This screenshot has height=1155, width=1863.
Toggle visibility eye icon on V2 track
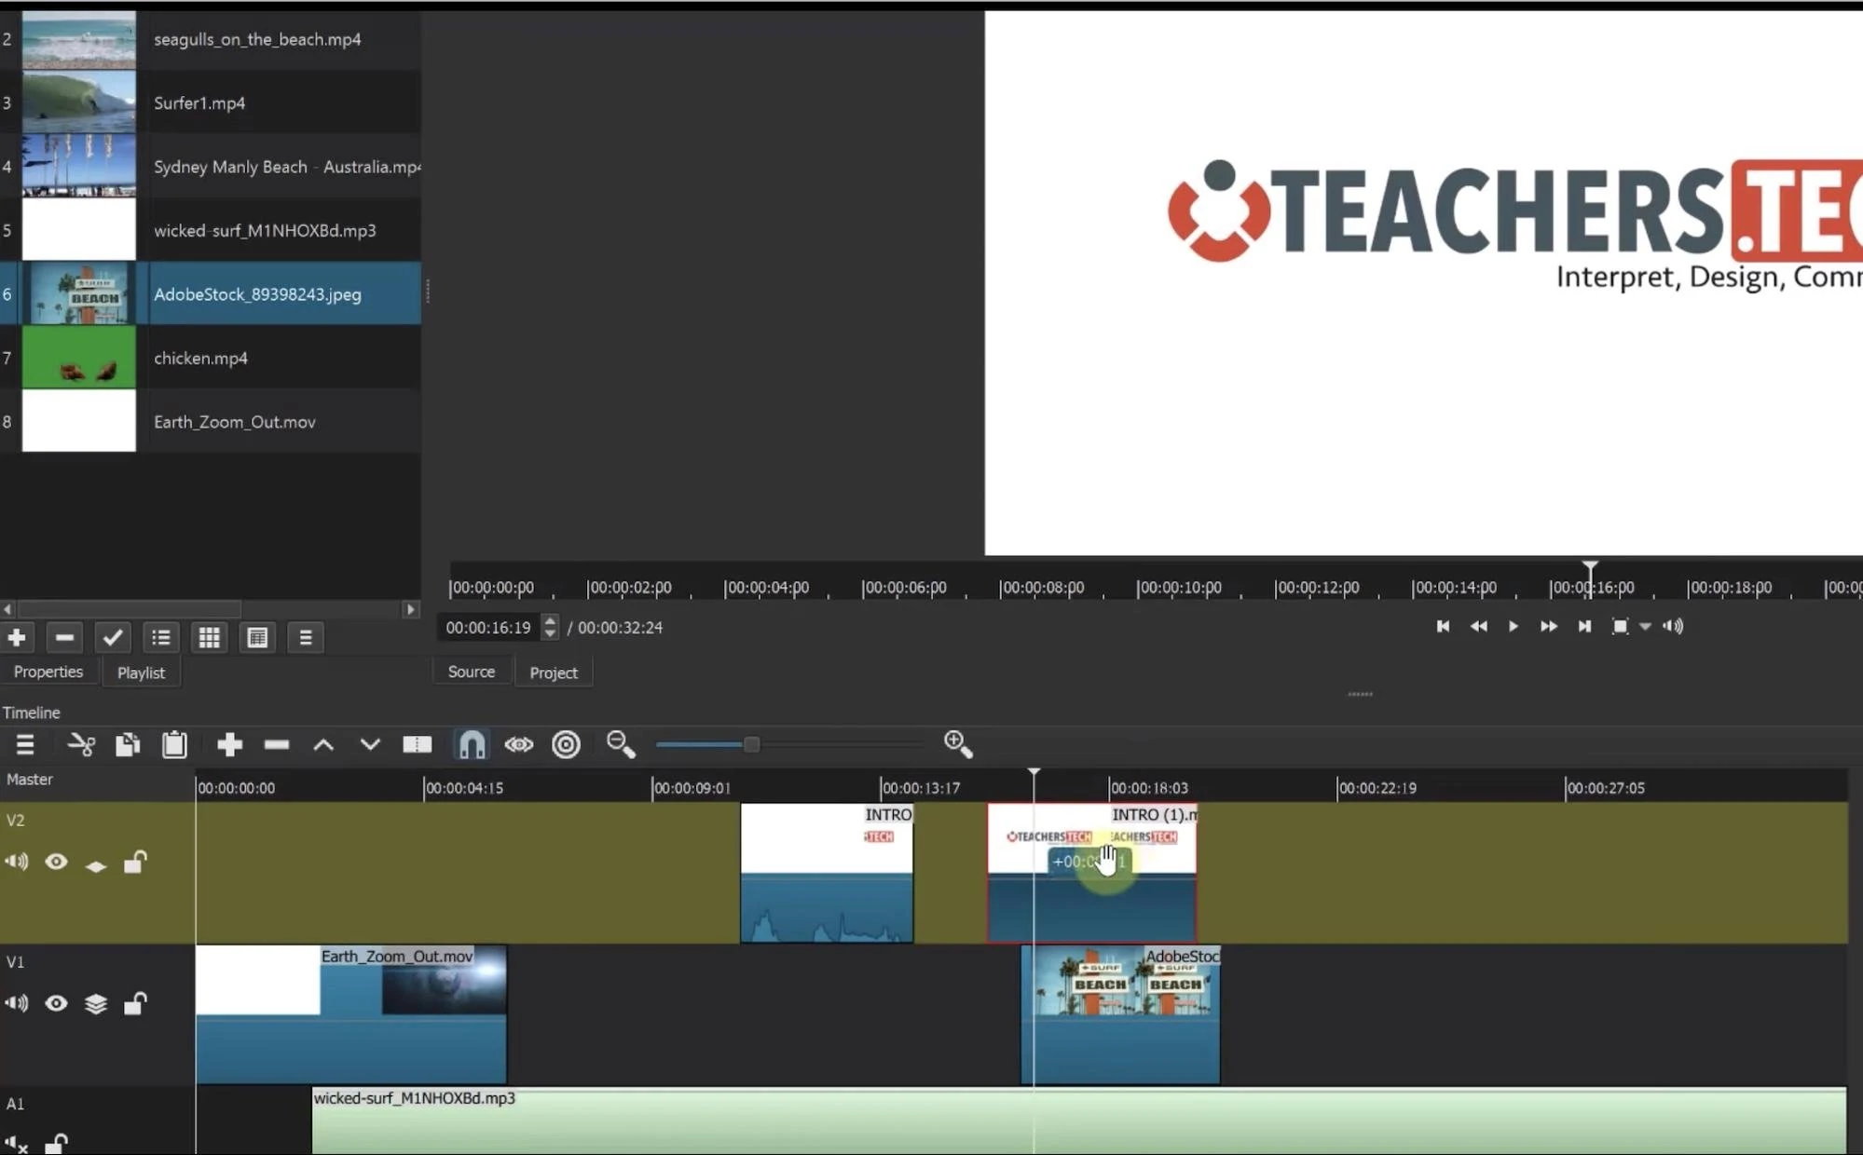(56, 863)
